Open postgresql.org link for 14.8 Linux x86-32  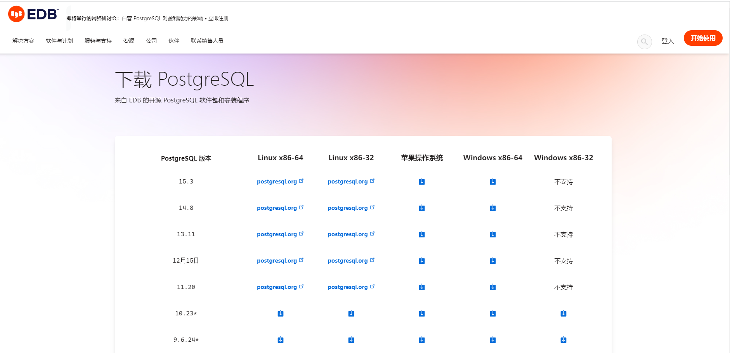[x=351, y=208]
